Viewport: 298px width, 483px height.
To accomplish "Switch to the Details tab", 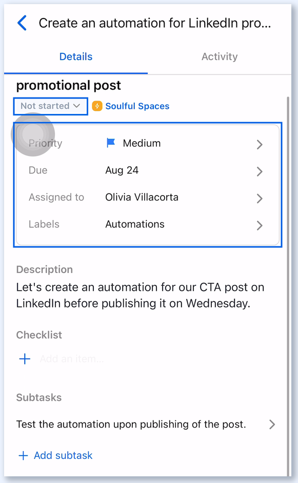I will [x=76, y=56].
